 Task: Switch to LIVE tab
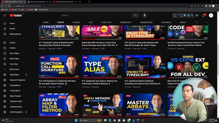(x=91, y=22)
